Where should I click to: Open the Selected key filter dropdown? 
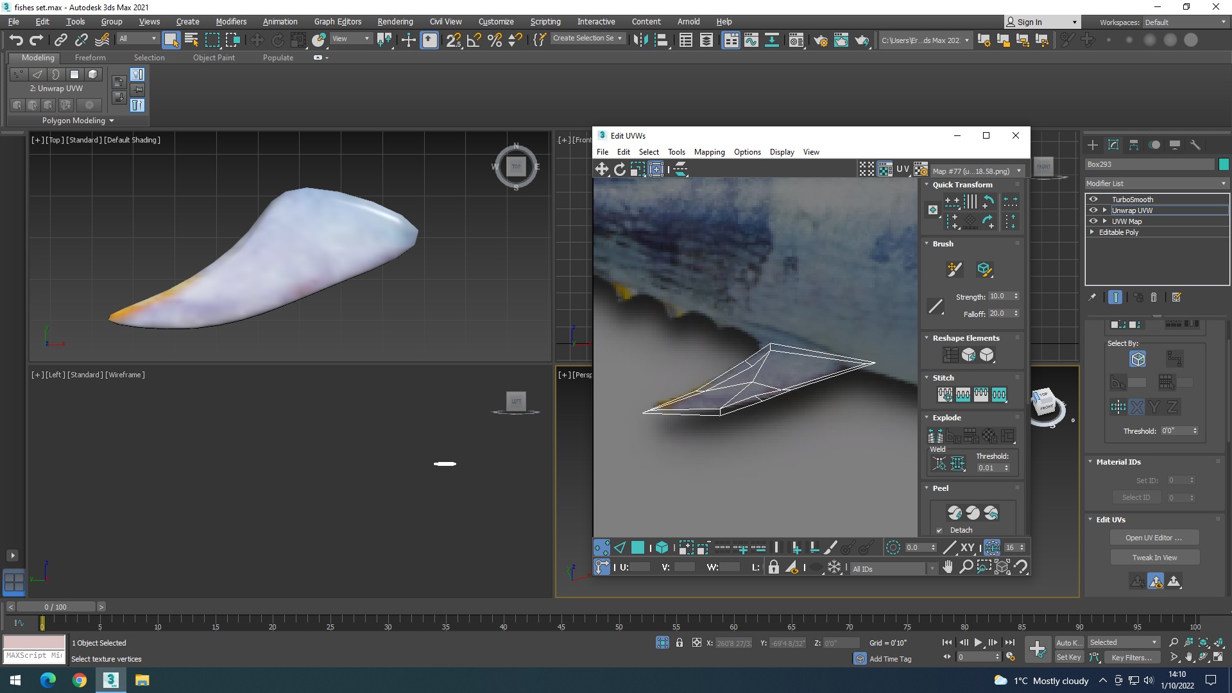click(1123, 642)
